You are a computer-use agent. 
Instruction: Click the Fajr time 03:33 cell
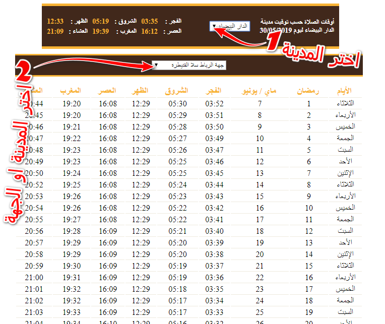point(214,312)
